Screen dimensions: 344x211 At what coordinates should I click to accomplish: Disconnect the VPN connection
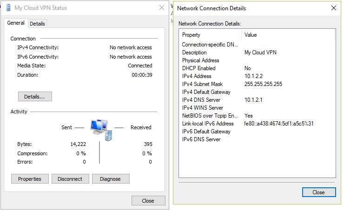click(x=70, y=179)
